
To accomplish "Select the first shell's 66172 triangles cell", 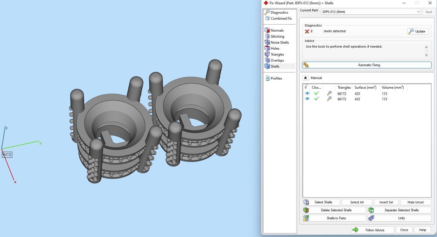I will [x=342, y=94].
